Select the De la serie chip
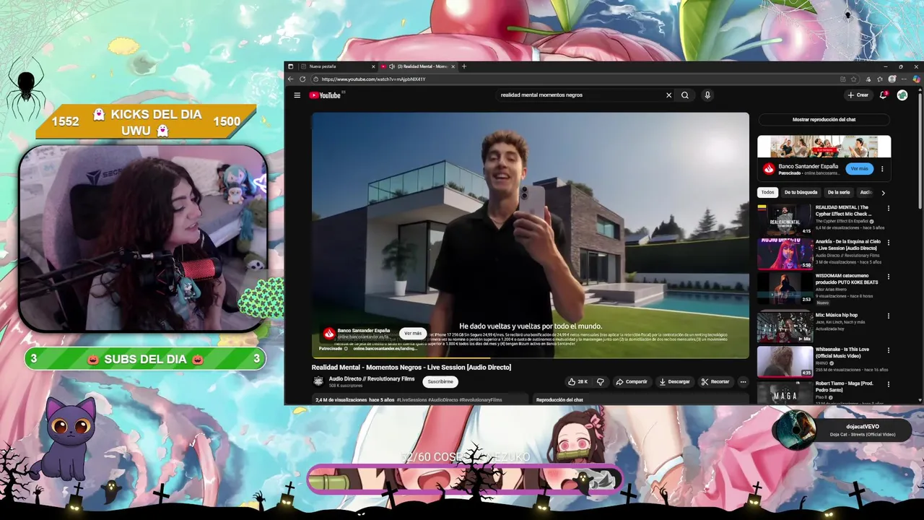924x520 pixels. [839, 192]
